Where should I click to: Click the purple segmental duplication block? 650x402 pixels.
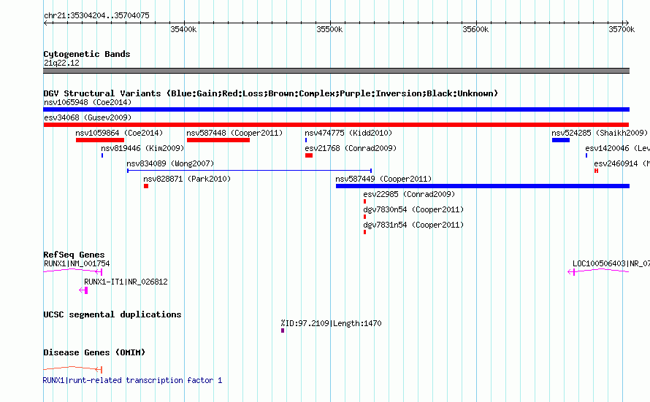pyautogui.click(x=283, y=331)
